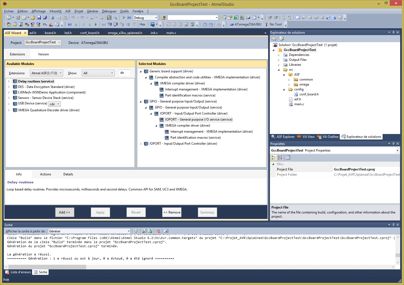
Task: Click the Cut scissors icon
Action: (x=53, y=18)
